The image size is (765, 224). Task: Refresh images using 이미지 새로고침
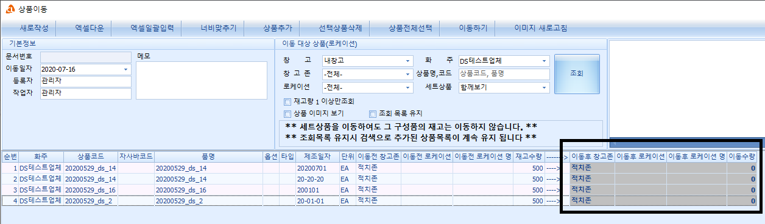click(x=540, y=28)
